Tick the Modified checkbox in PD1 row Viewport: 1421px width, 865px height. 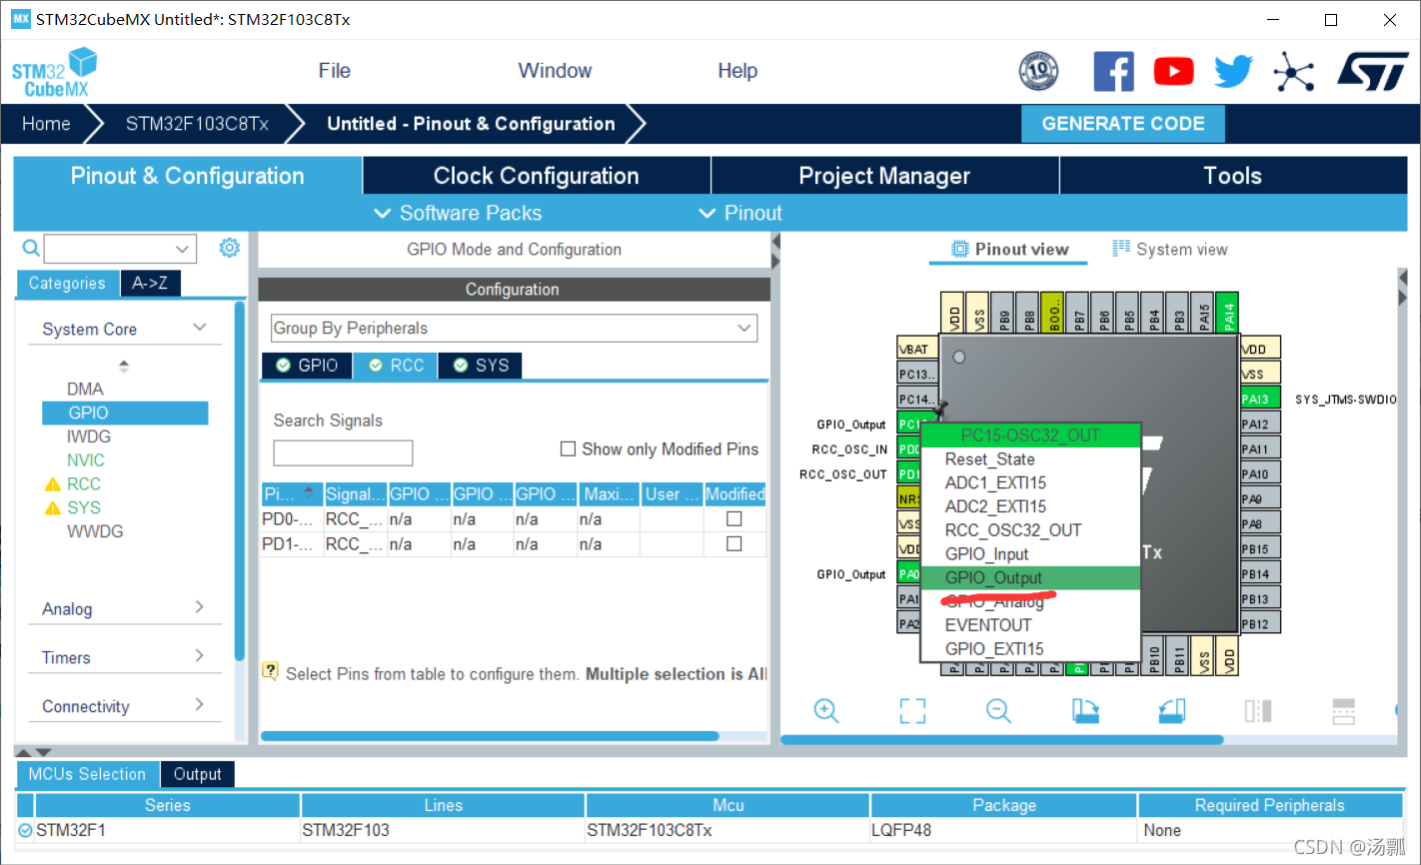coord(733,543)
